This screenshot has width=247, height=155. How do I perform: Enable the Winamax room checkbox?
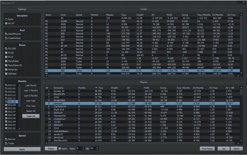pos(6,70)
